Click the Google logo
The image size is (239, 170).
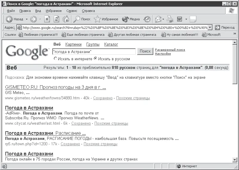point(27,52)
